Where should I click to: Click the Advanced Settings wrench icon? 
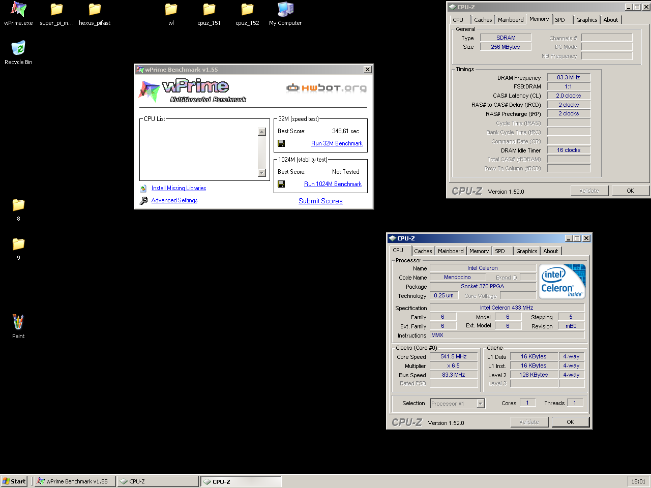pyautogui.click(x=143, y=200)
